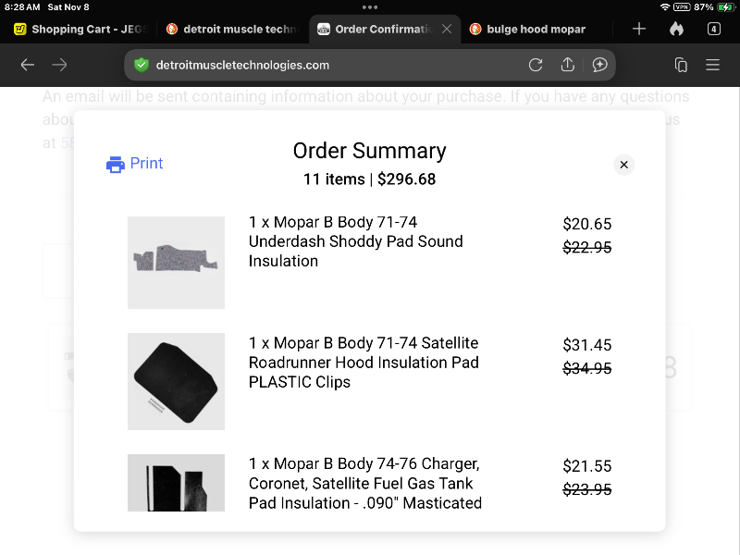This screenshot has width=740, height=555.
Task: Reload the current page
Action: pos(536,65)
